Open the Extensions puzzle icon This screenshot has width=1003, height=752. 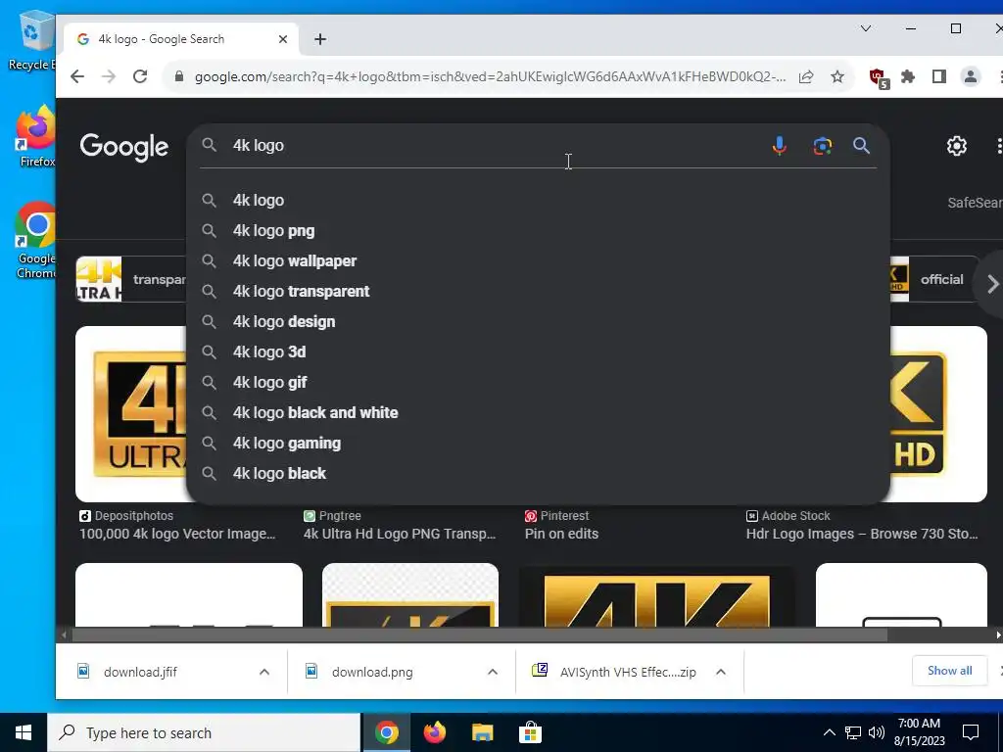click(908, 76)
